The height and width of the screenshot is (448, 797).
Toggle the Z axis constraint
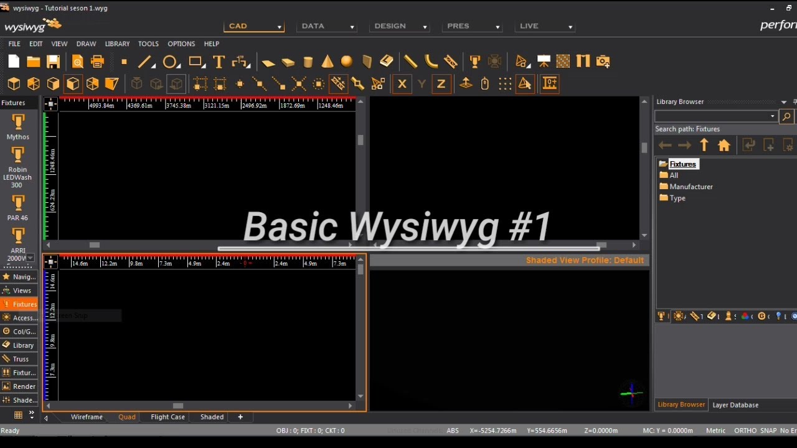pos(441,84)
